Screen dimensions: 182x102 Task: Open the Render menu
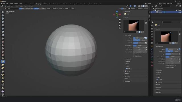pyautogui.click(x=11, y=4)
